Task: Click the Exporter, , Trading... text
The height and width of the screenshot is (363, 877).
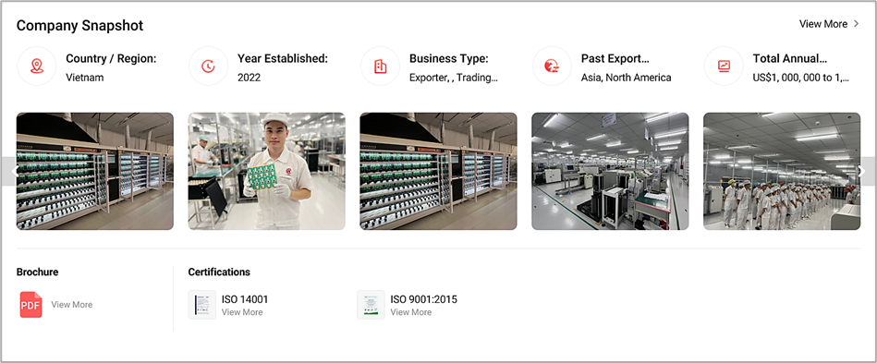Action: (x=454, y=78)
